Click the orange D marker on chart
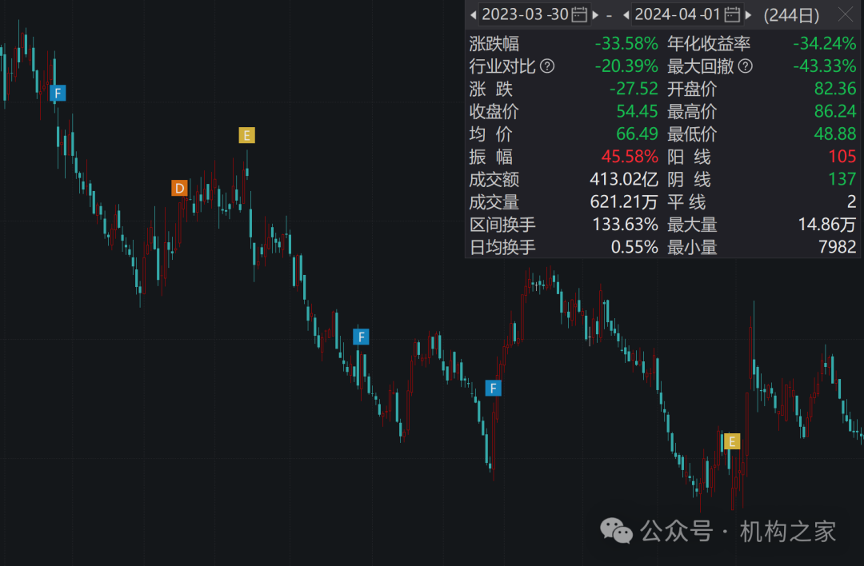Viewport: 864px width, 566px height. click(180, 189)
